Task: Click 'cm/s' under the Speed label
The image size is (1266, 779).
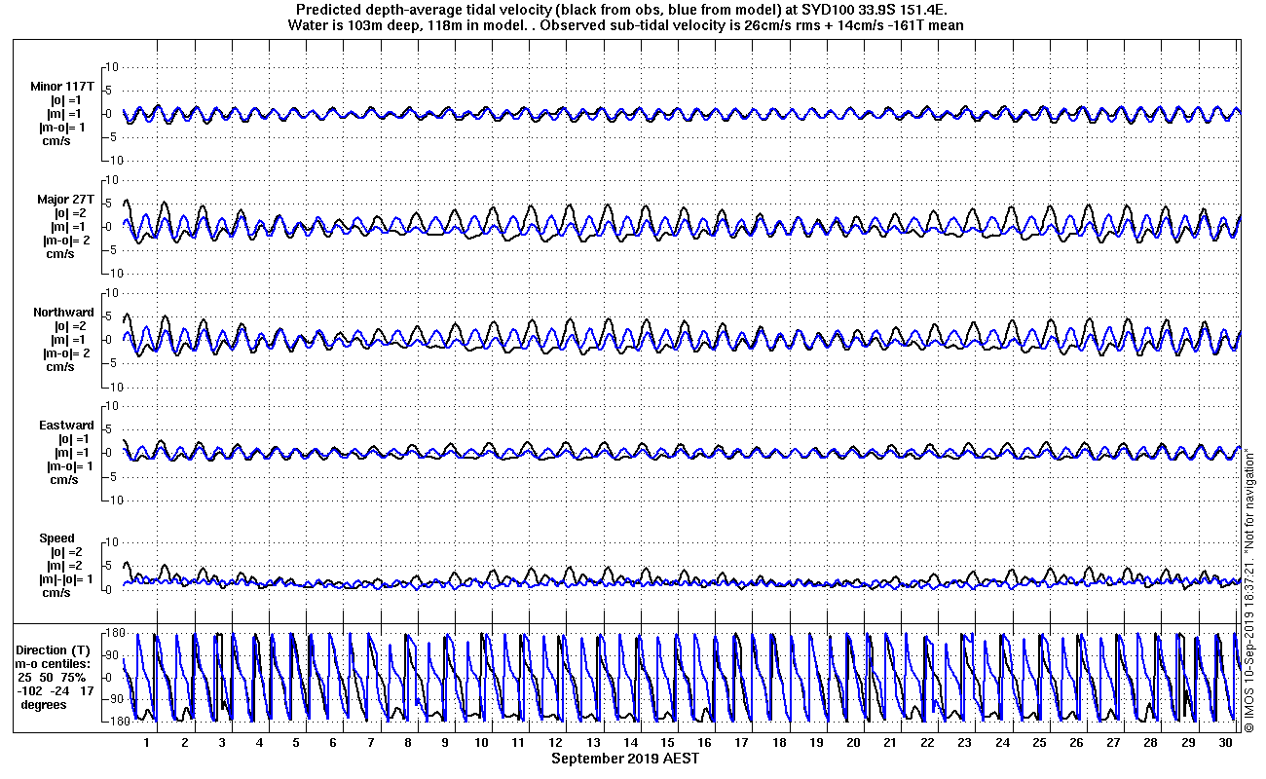Action: point(55,593)
